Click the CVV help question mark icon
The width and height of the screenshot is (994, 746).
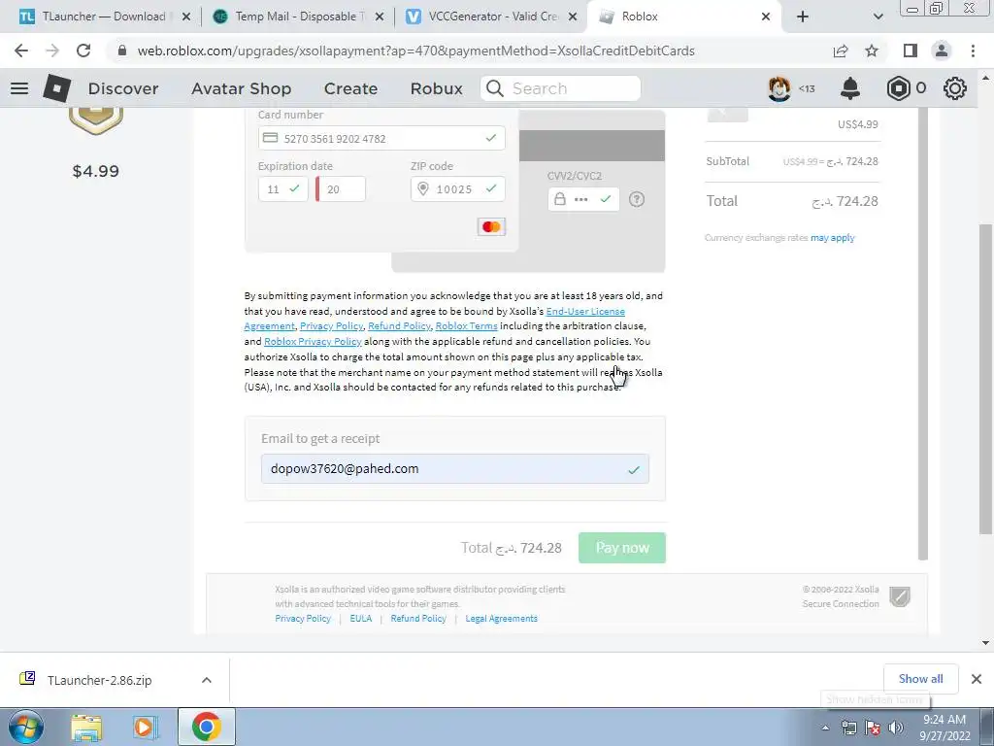637,199
